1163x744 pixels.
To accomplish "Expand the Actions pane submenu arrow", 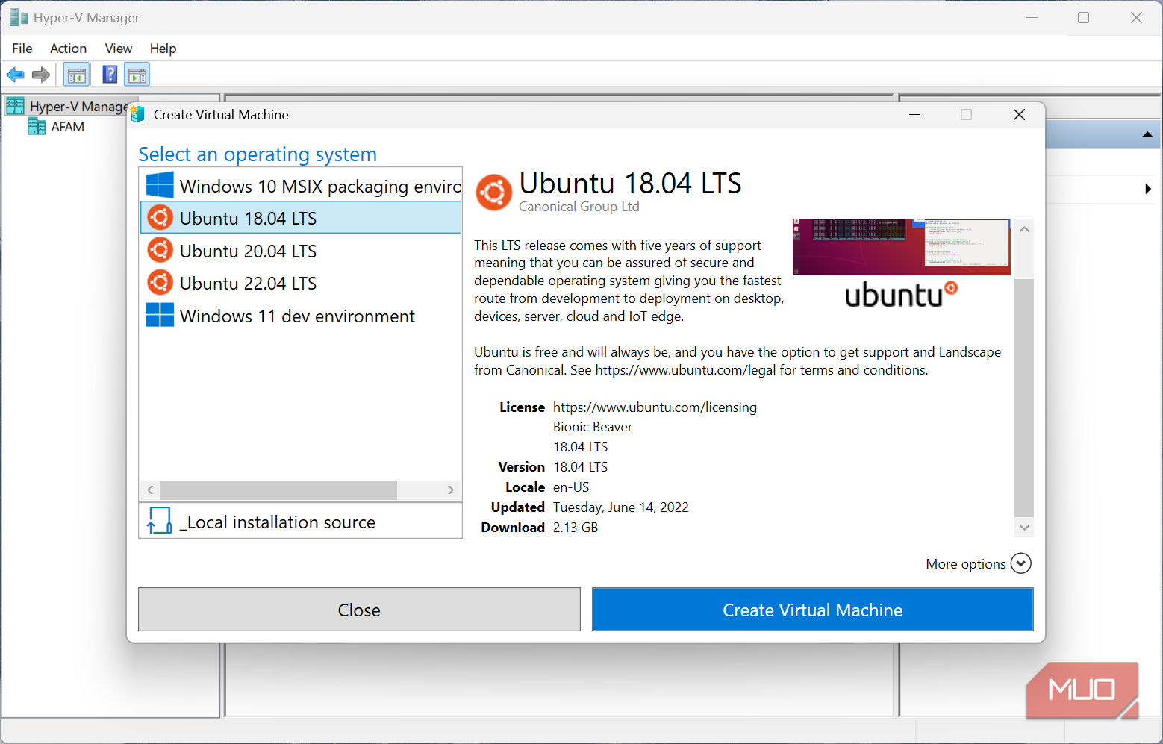I will click(x=1148, y=189).
